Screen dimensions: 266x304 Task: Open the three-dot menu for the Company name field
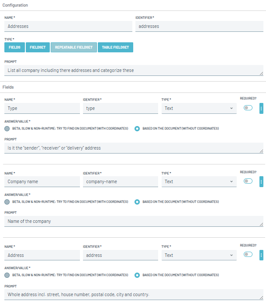tap(261, 181)
